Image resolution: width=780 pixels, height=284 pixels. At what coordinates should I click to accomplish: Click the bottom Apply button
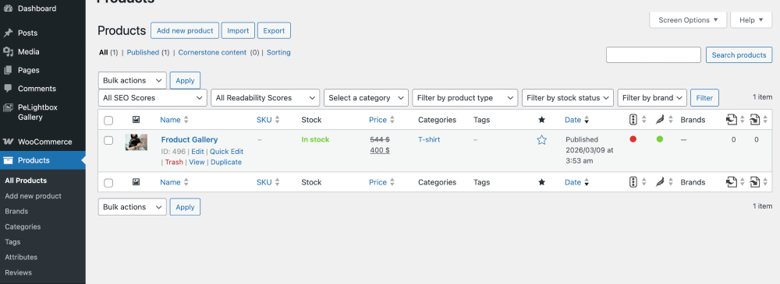pyautogui.click(x=185, y=207)
